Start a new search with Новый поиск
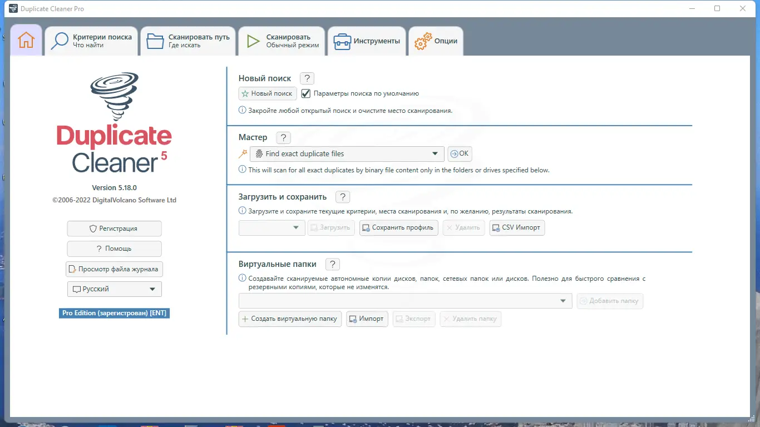760x427 pixels. [267, 93]
